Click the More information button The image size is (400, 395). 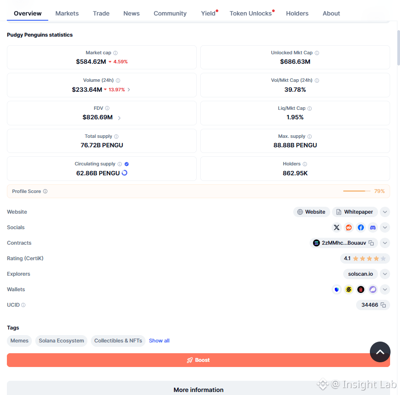[x=198, y=389]
